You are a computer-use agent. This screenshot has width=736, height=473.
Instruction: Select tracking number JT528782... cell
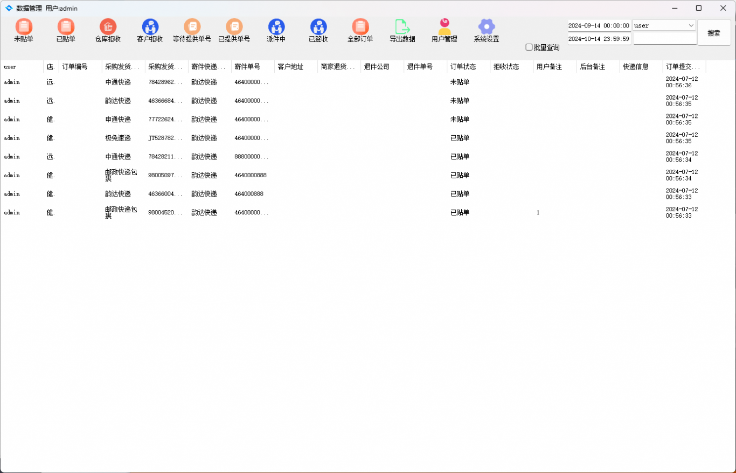165,138
